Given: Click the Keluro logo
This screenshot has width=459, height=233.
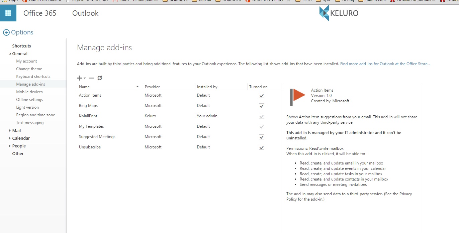Looking at the screenshot, I should click(339, 13).
